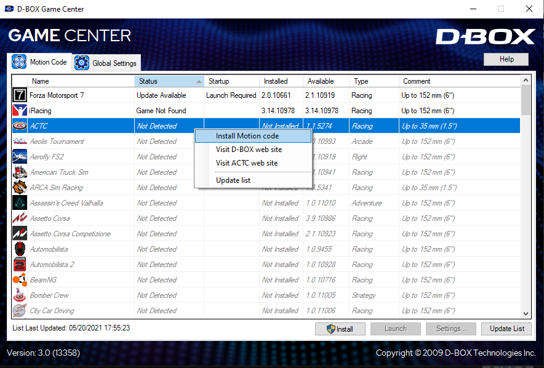
Task: Click the Automobilista 2 icon
Action: [x=20, y=264]
